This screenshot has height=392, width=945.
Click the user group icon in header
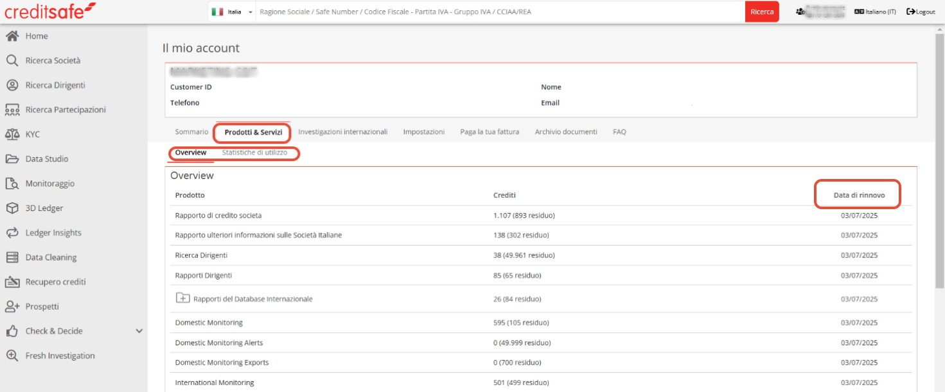(800, 12)
